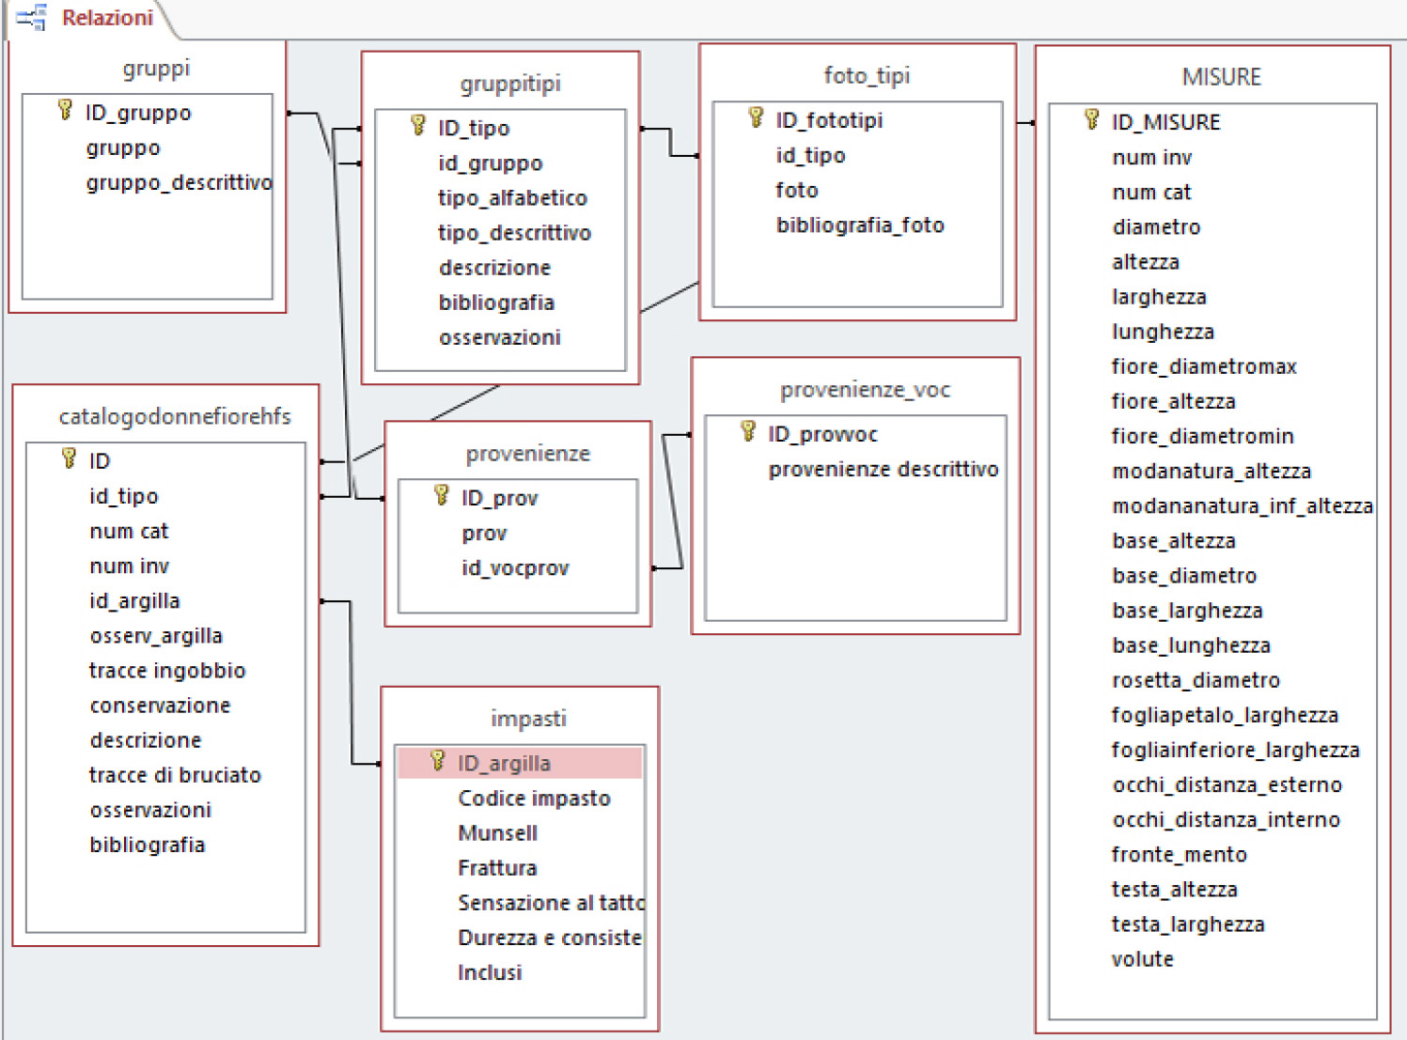Viewport: 1407px width, 1040px height.
Task: Click the key icon next to ID_gruppo
Action: pyautogui.click(x=65, y=111)
